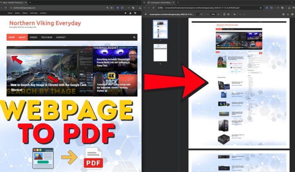Click the small Tech Gear link in the top bar
Image resolution: width=295 pixels, height=172 pixels.
[34, 13]
